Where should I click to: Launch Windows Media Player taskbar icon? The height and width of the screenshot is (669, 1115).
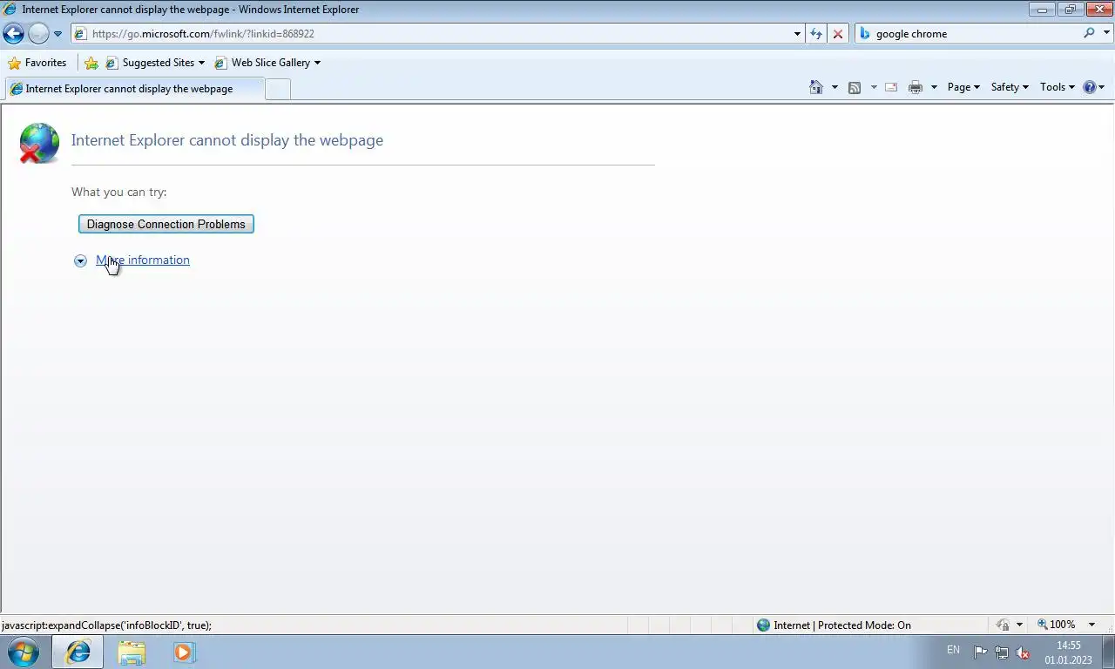184,652
